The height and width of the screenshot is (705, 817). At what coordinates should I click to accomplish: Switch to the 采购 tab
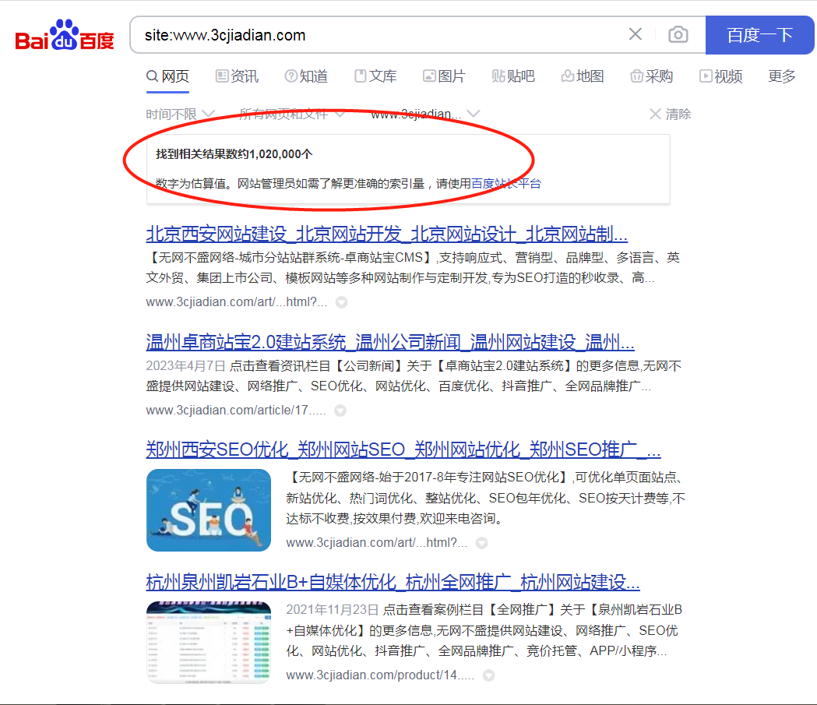pyautogui.click(x=651, y=76)
